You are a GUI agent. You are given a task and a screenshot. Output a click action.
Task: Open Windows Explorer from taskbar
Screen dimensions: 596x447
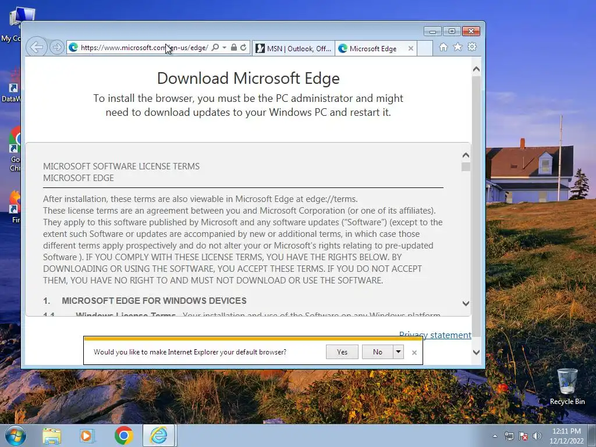pos(52,436)
